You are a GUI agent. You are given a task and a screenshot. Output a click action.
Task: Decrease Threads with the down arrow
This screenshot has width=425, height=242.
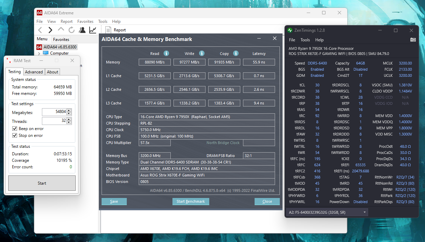pos(69,123)
